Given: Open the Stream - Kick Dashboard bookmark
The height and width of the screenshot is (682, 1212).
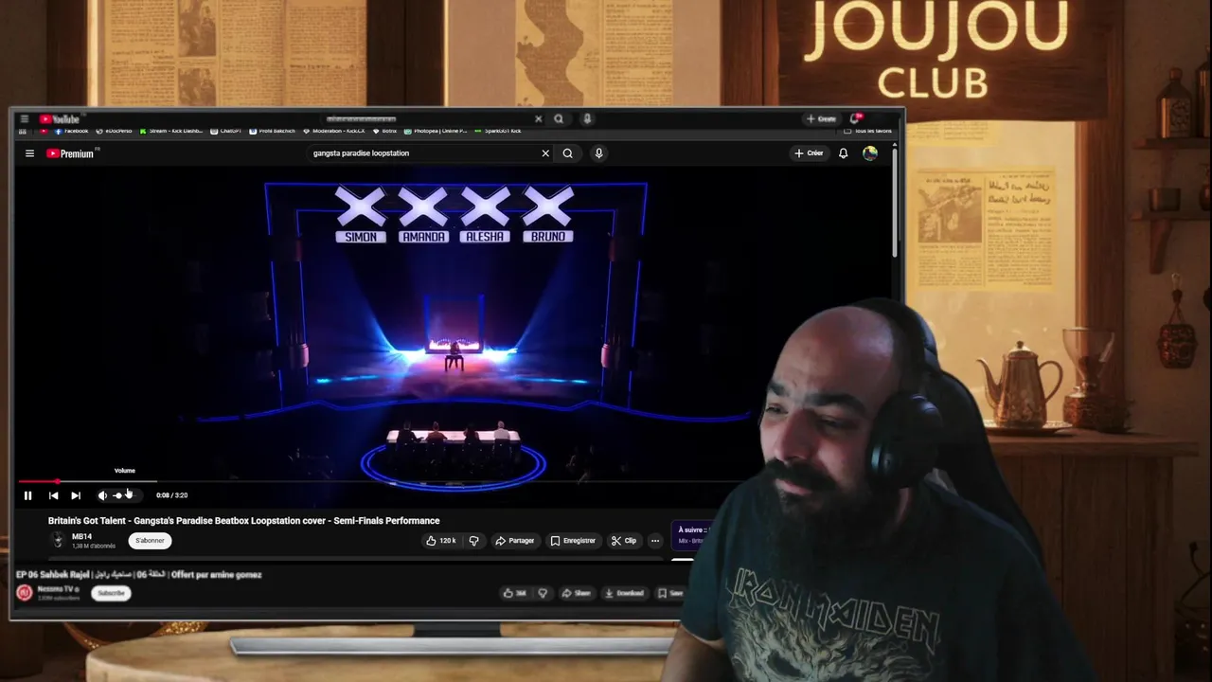Looking at the screenshot, I should click(170, 131).
